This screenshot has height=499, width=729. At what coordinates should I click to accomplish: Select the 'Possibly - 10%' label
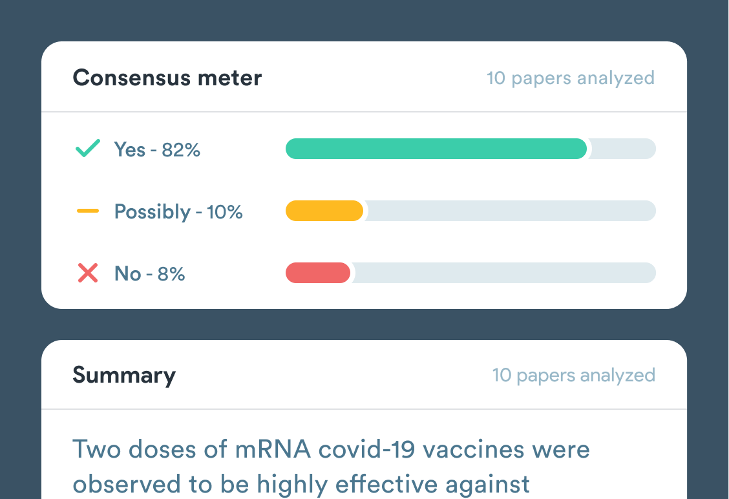coord(178,212)
